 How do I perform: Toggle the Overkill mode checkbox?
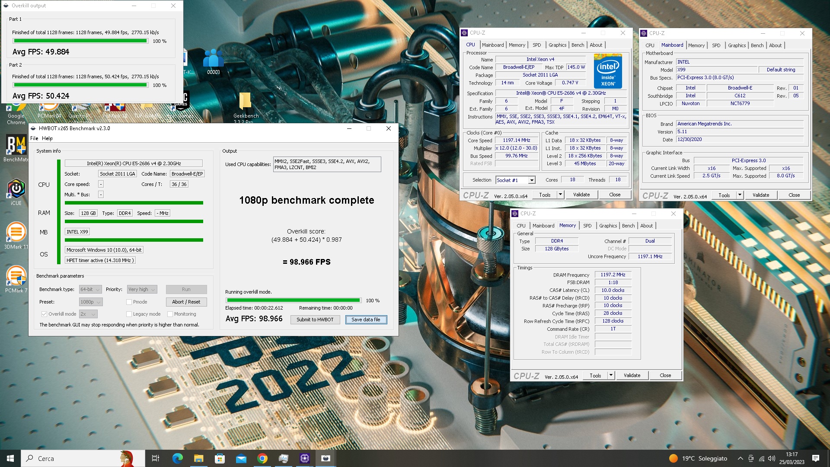point(44,314)
